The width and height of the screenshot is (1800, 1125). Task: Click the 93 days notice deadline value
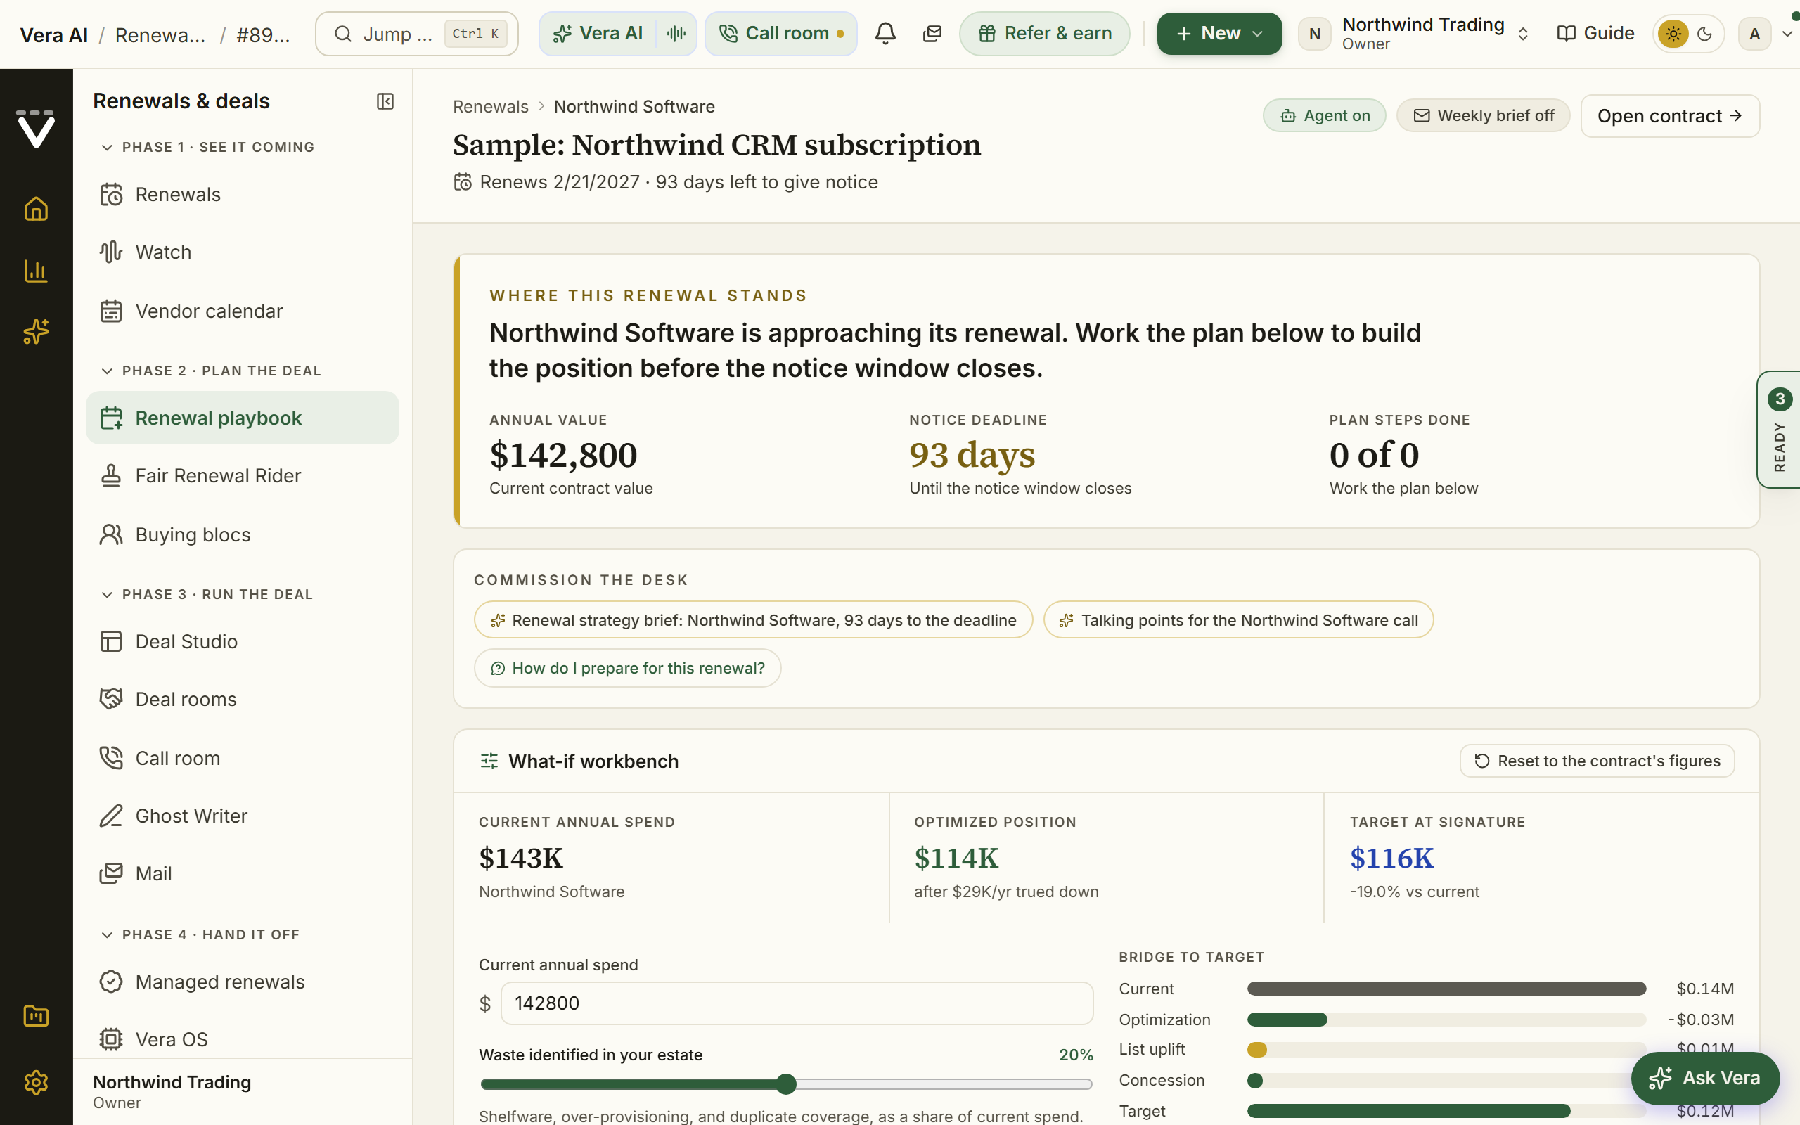tap(972, 456)
